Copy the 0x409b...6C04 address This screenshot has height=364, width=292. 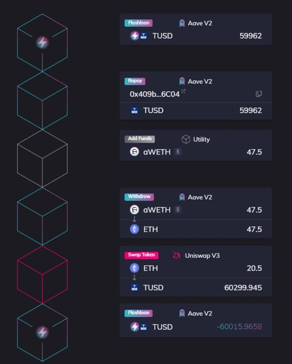coord(258,94)
